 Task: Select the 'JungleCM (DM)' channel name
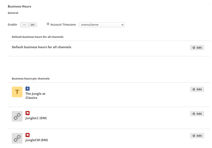(37, 140)
